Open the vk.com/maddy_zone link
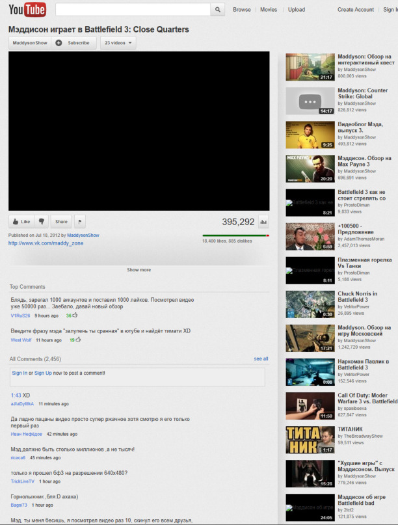This screenshot has width=398, height=525. click(x=46, y=243)
